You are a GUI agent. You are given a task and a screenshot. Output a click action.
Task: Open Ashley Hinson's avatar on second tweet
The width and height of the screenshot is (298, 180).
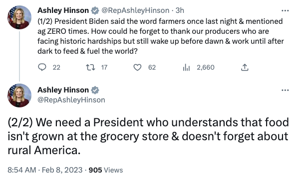pyautogui.click(x=19, y=95)
